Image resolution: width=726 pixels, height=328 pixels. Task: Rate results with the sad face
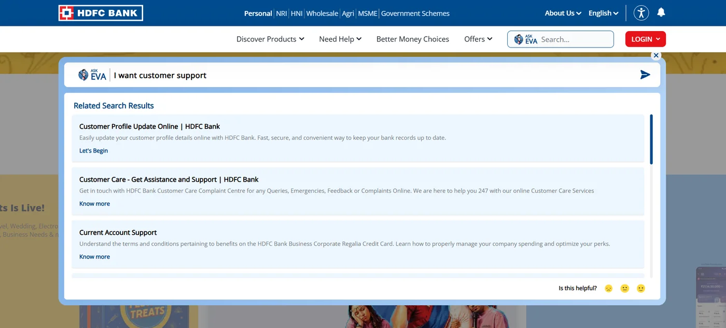click(x=609, y=289)
